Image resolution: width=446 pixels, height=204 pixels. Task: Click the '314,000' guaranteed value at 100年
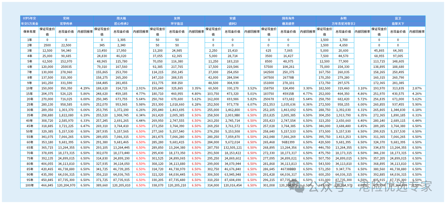pyautogui.click(x=213, y=185)
